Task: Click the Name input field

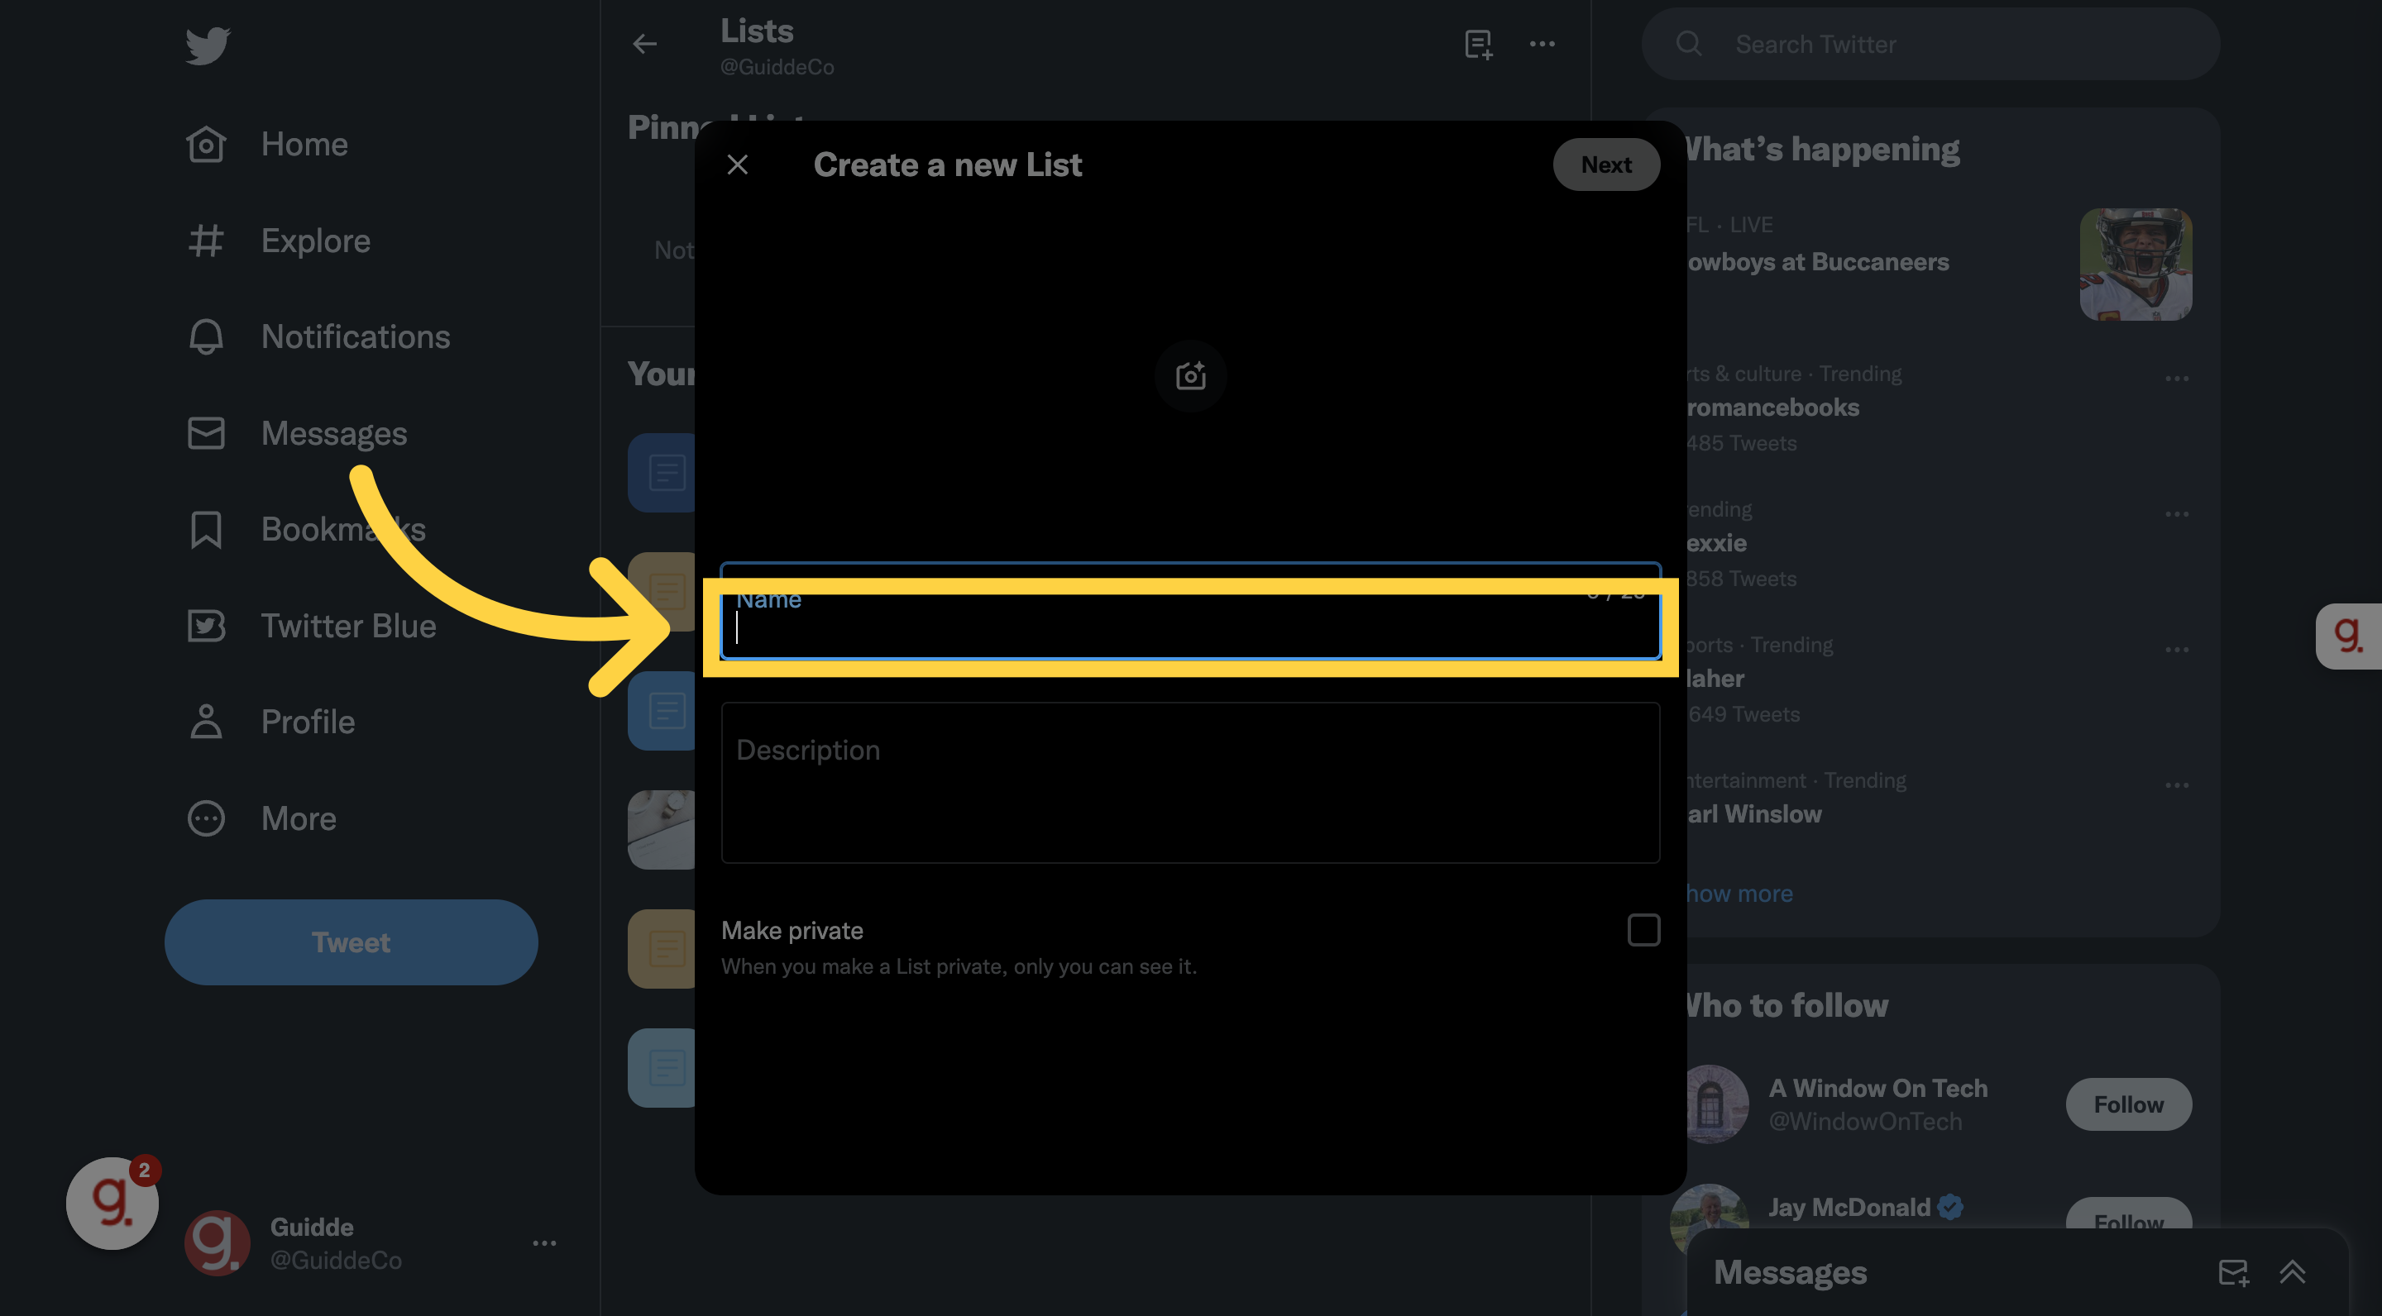Action: point(1189,634)
